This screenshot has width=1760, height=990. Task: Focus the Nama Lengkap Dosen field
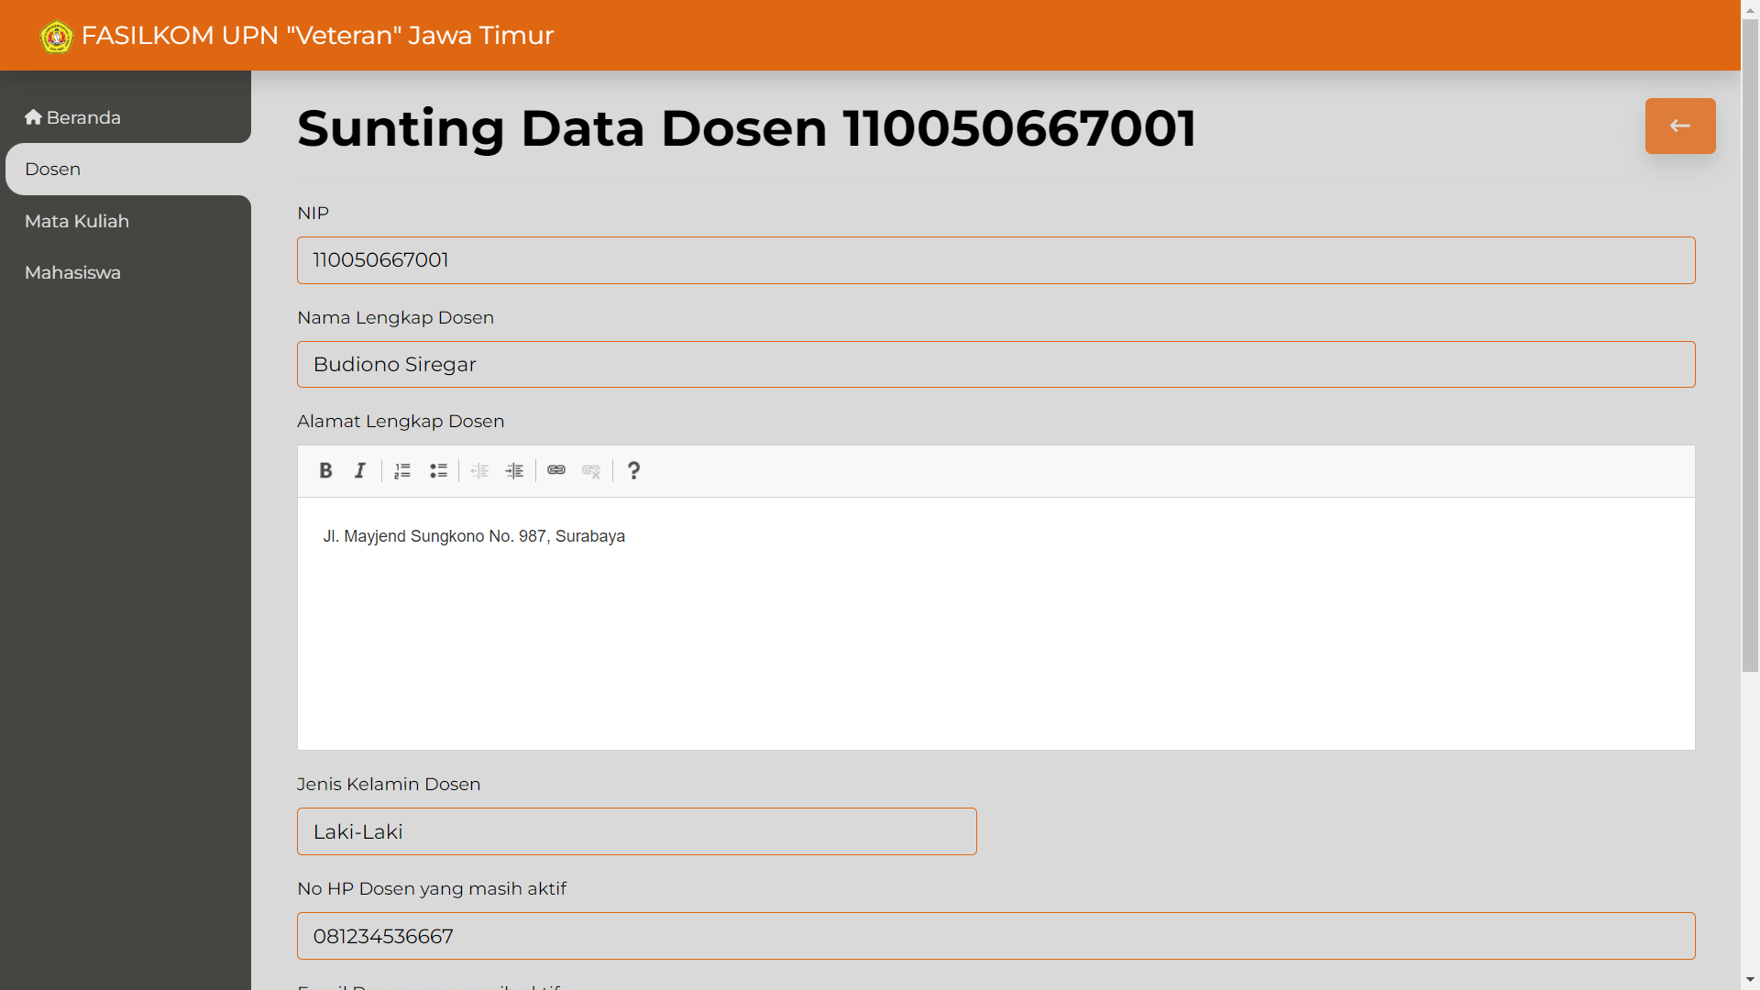996,365
